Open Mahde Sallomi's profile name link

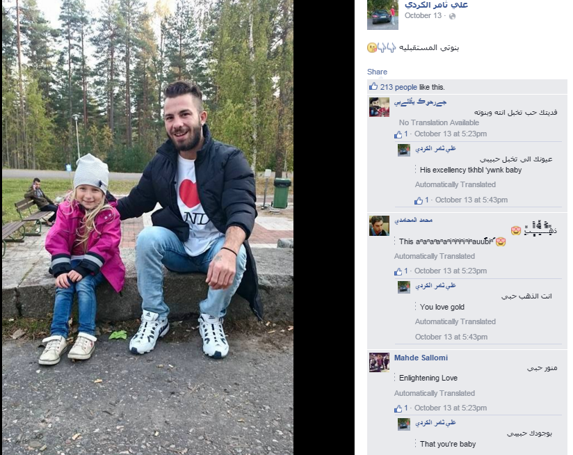421,358
